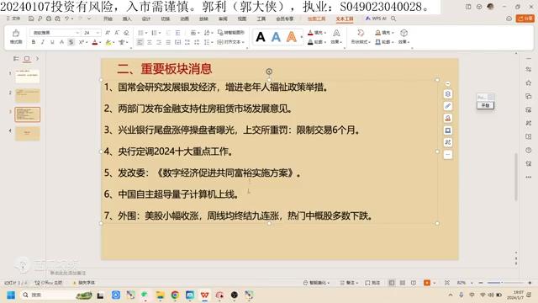Open the Shape Style gallery

pos(361,37)
